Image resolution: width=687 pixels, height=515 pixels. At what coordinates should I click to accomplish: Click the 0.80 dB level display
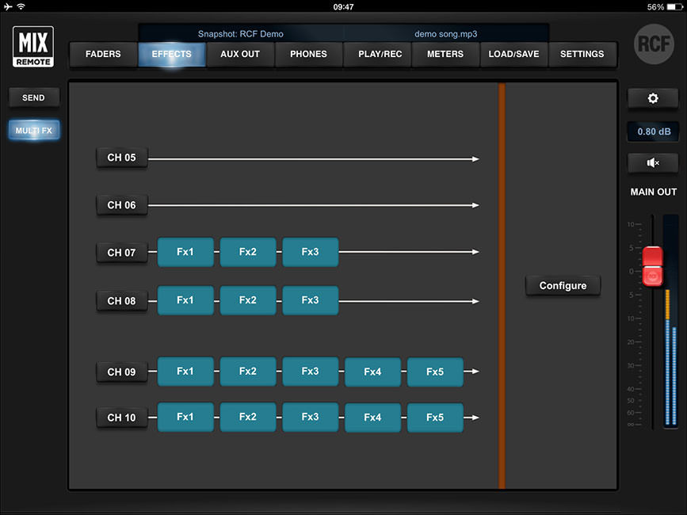coord(652,132)
